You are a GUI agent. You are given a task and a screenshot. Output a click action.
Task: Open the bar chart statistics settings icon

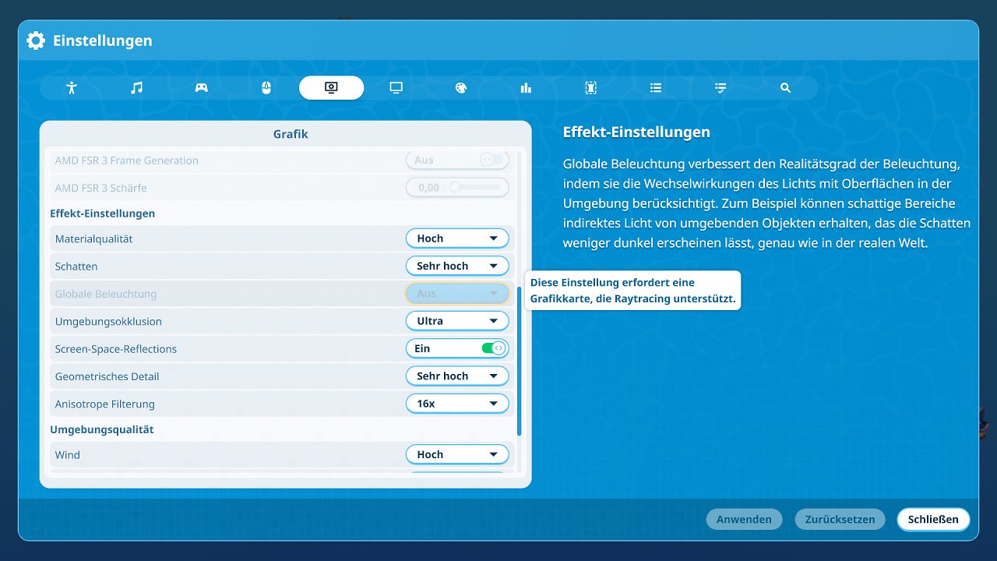coord(526,88)
